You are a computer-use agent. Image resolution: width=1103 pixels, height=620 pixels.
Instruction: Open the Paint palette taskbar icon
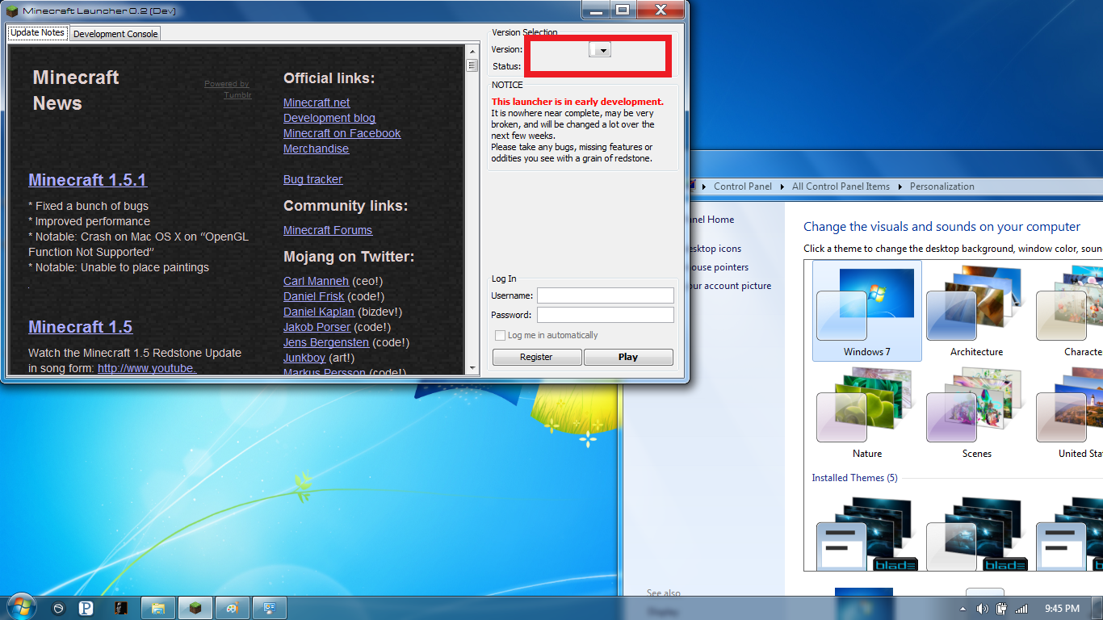point(232,608)
